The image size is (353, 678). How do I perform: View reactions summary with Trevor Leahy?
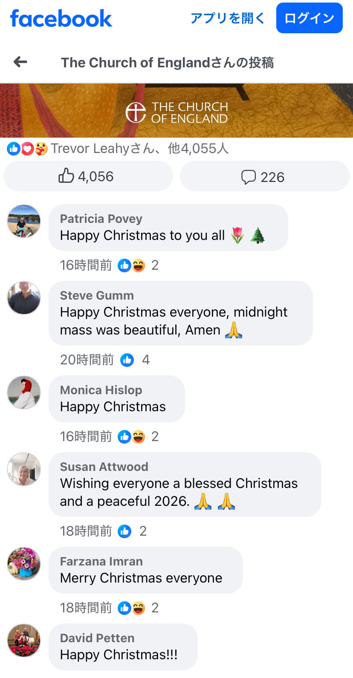coord(118,148)
